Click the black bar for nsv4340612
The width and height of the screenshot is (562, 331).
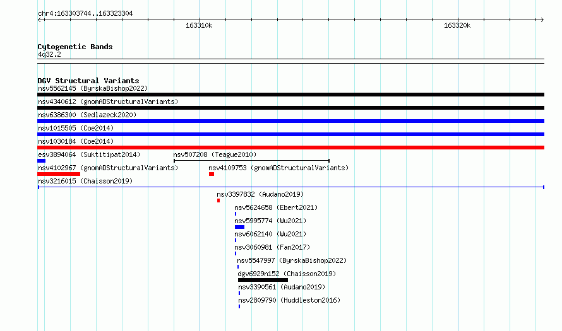click(290, 108)
